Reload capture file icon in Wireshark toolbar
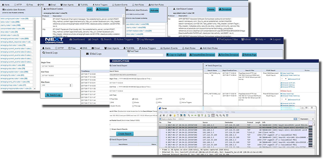Image resolution: width=323 pixels, height=159 pixels. (184, 115)
